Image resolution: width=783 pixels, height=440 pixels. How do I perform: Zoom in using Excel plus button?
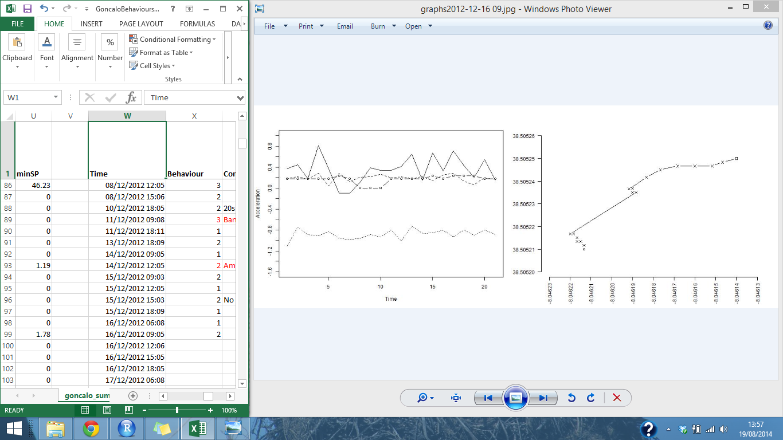pos(210,410)
